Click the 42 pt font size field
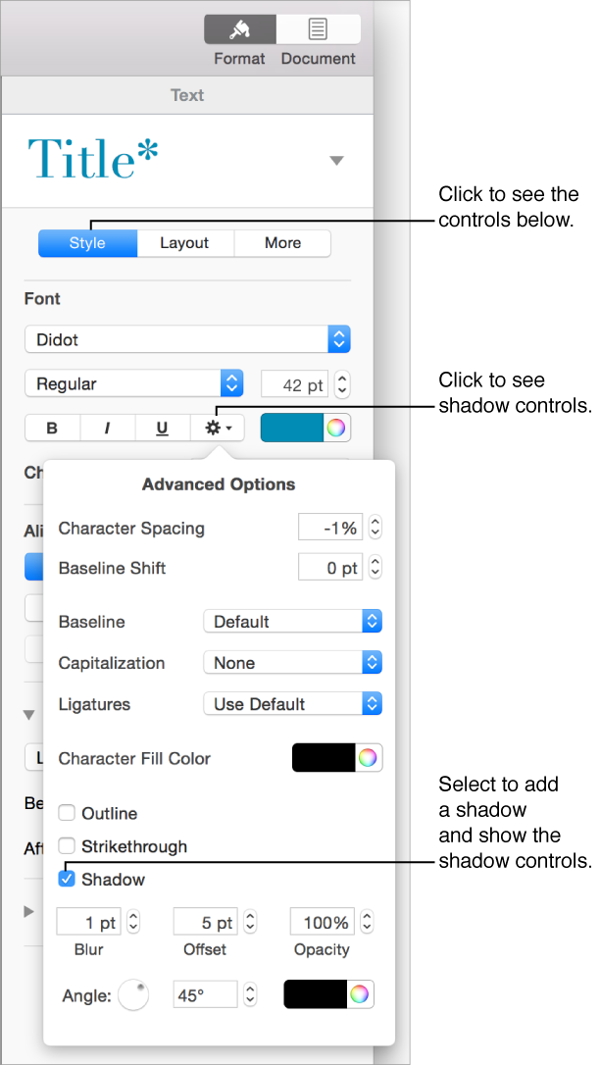 coord(294,384)
